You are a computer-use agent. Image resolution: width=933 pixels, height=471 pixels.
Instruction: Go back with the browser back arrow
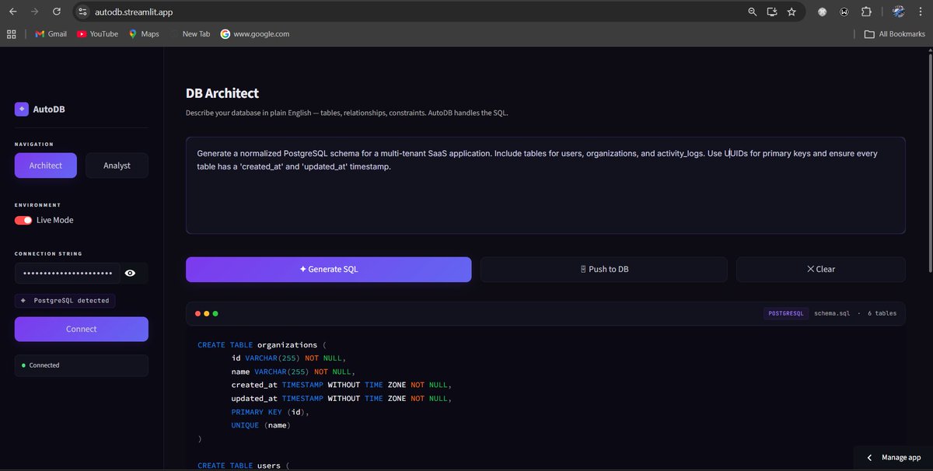[x=12, y=12]
